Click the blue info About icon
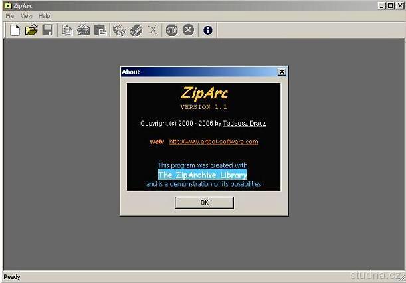406x283 pixels. [x=208, y=30]
